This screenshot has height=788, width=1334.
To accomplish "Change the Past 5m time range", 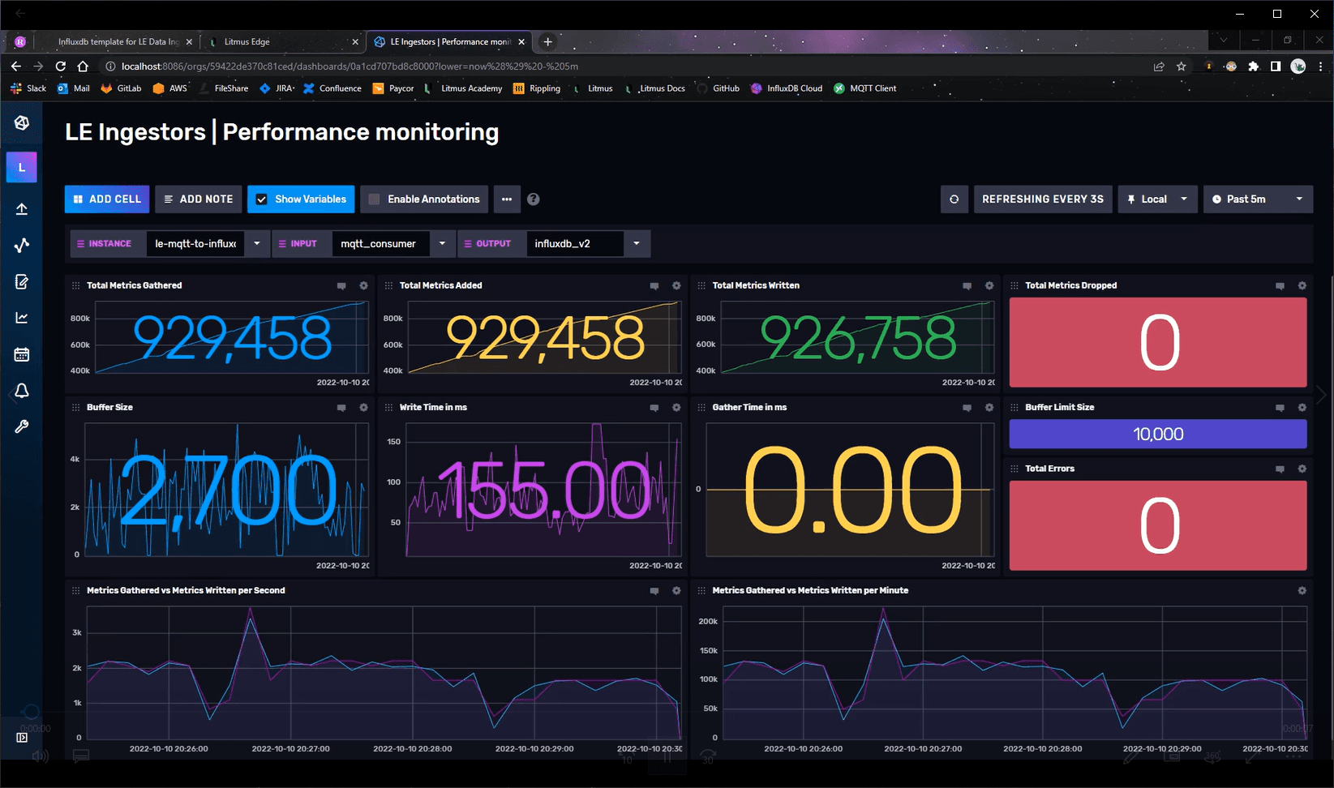I will tap(1258, 199).
